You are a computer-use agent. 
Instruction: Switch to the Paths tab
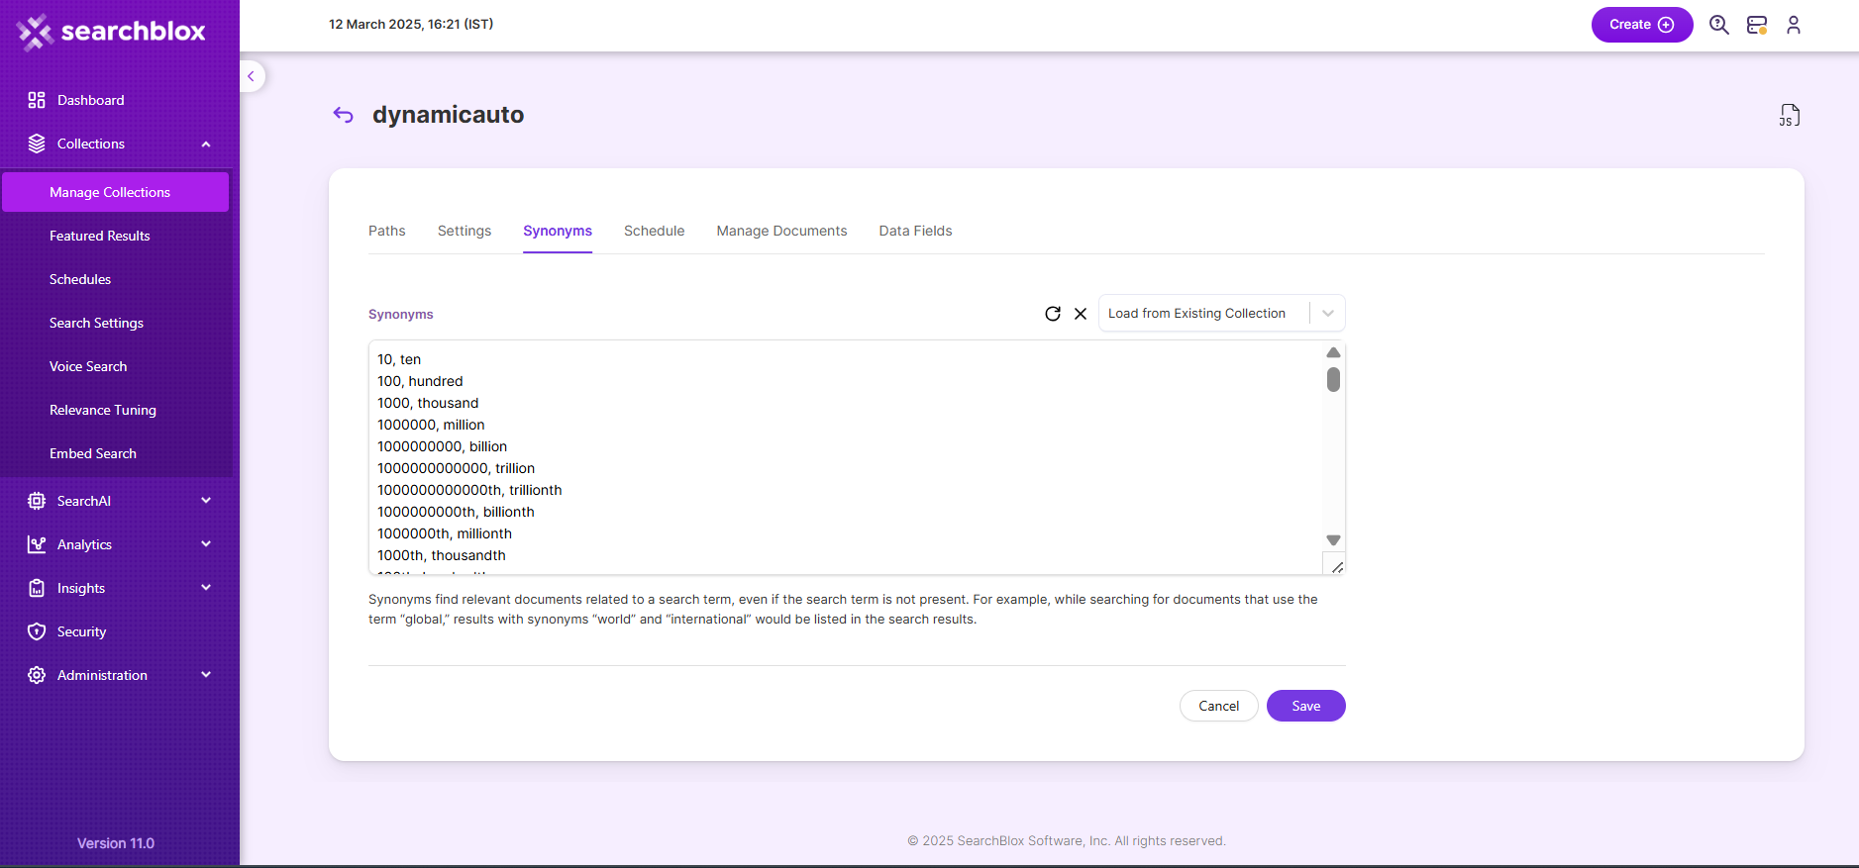(x=387, y=231)
